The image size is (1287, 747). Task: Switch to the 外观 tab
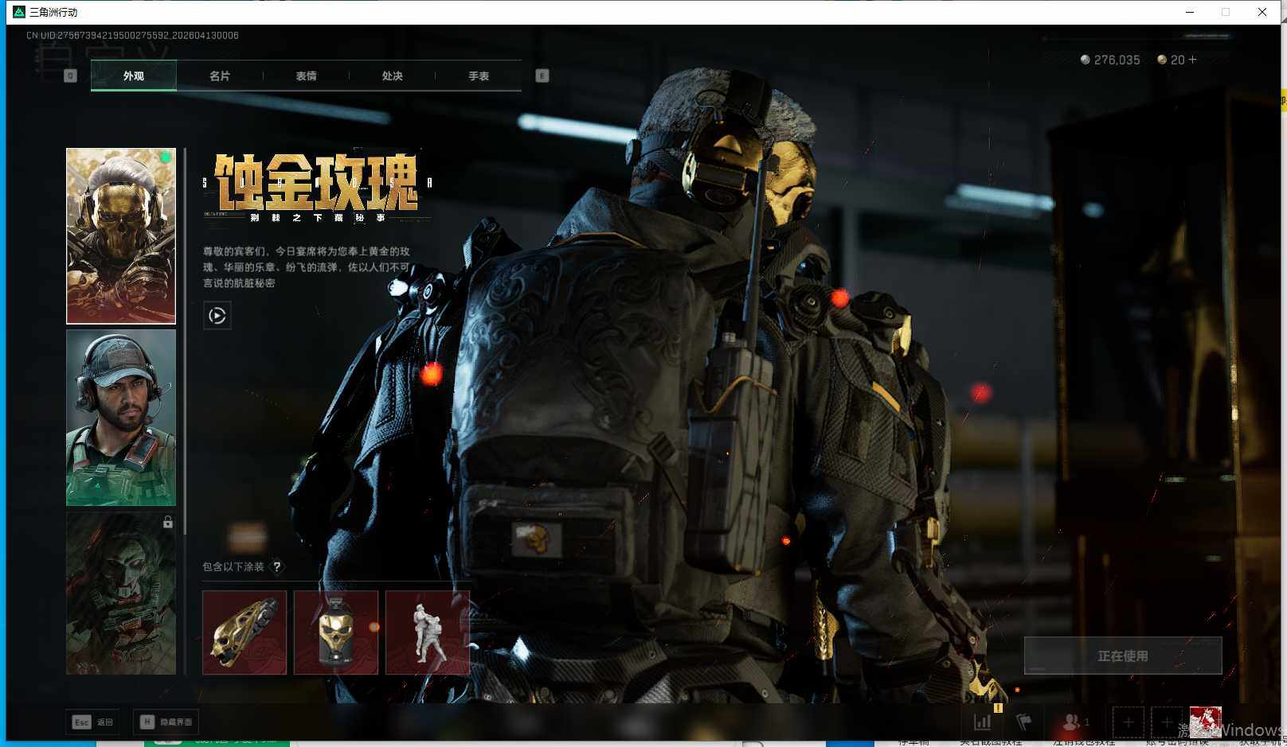point(134,76)
